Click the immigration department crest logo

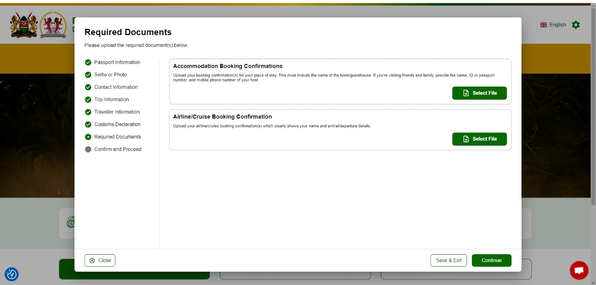pos(53,25)
